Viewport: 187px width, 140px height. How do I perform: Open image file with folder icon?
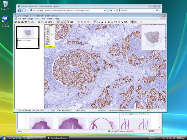pyautogui.click(x=16, y=22)
